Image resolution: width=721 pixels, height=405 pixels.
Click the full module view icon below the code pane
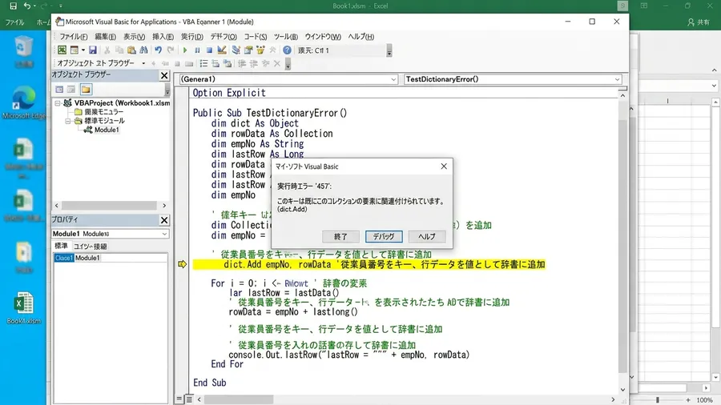(x=189, y=399)
